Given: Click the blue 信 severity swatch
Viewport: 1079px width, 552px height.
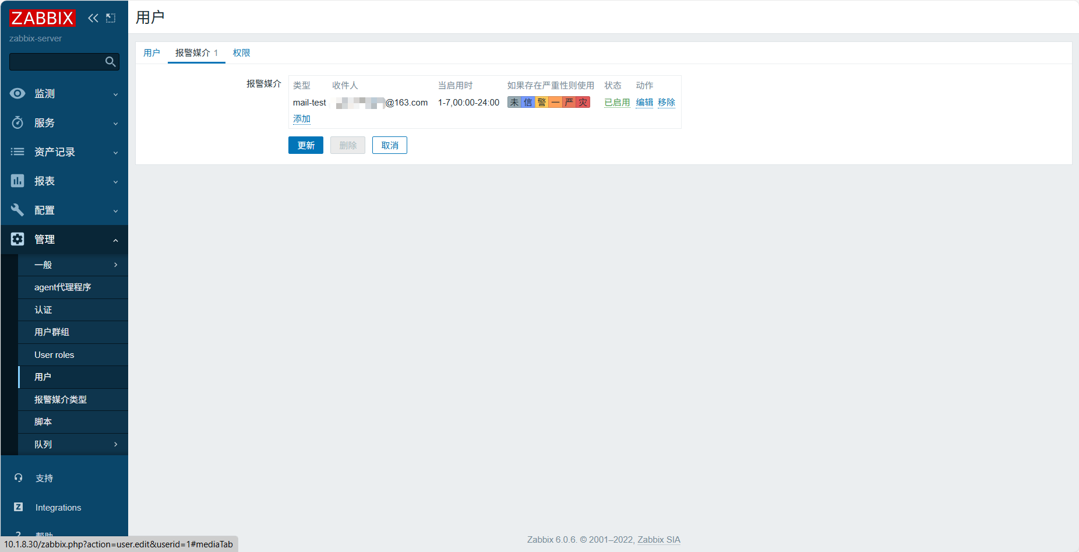Looking at the screenshot, I should coord(528,103).
